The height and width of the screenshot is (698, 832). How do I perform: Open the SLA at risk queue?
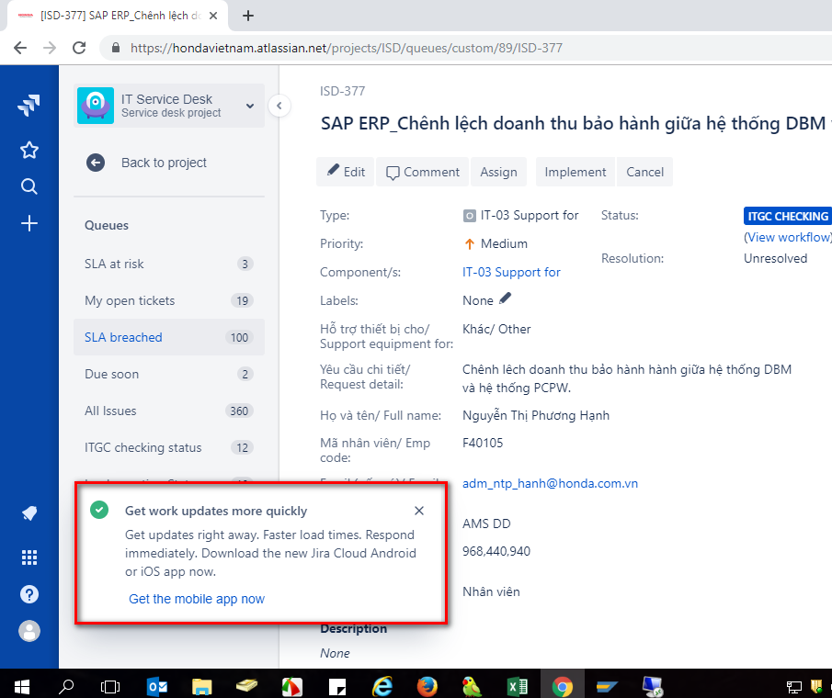pos(169,264)
